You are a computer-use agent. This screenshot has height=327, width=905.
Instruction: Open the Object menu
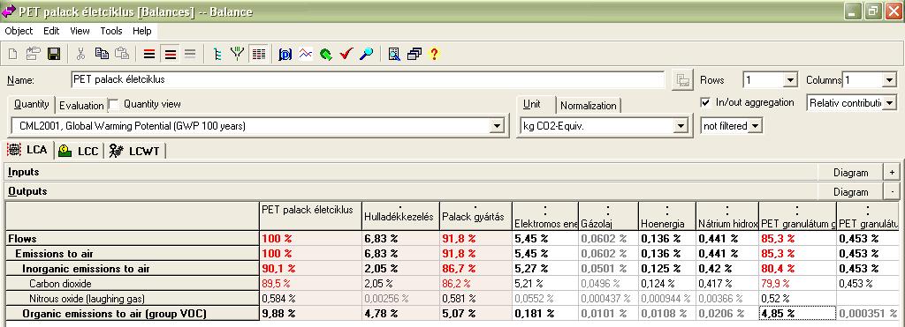tap(19, 31)
